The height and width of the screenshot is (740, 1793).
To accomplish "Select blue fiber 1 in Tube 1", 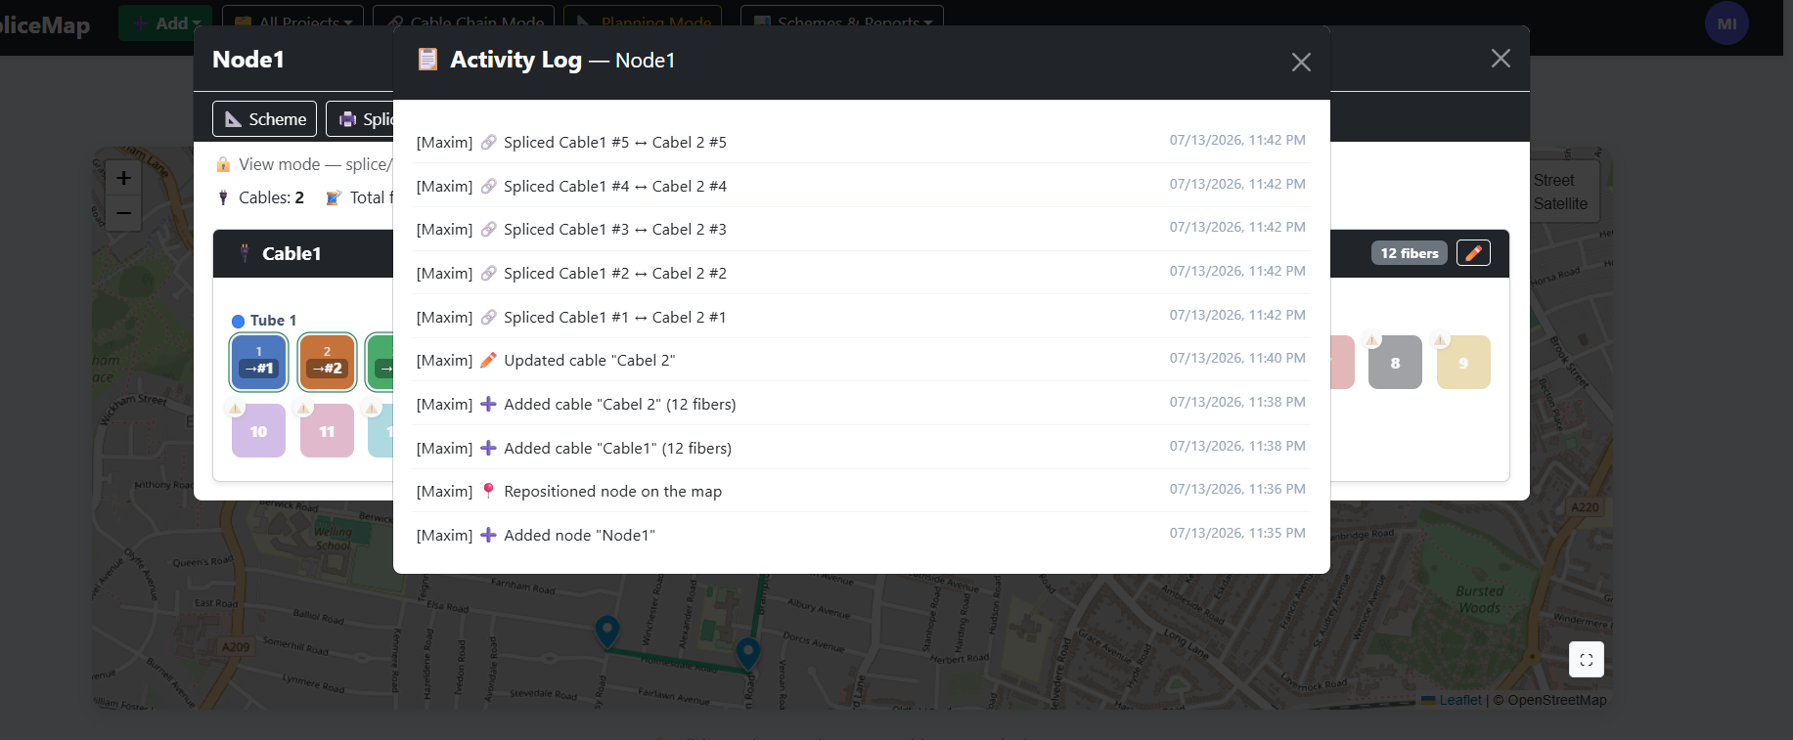I will click(x=259, y=362).
